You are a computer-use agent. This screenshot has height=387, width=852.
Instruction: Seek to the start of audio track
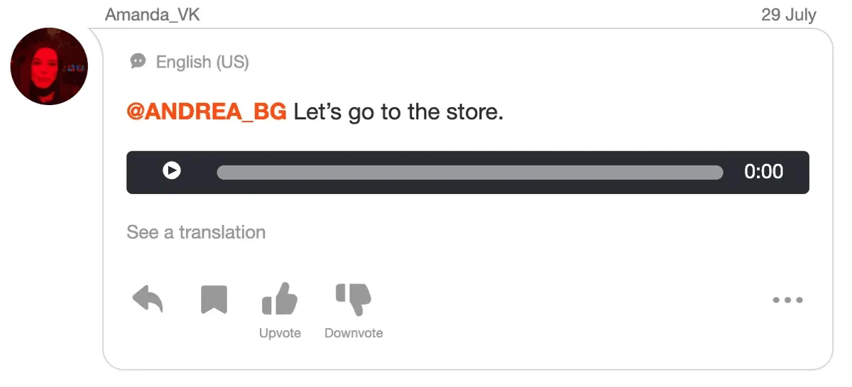tap(220, 172)
